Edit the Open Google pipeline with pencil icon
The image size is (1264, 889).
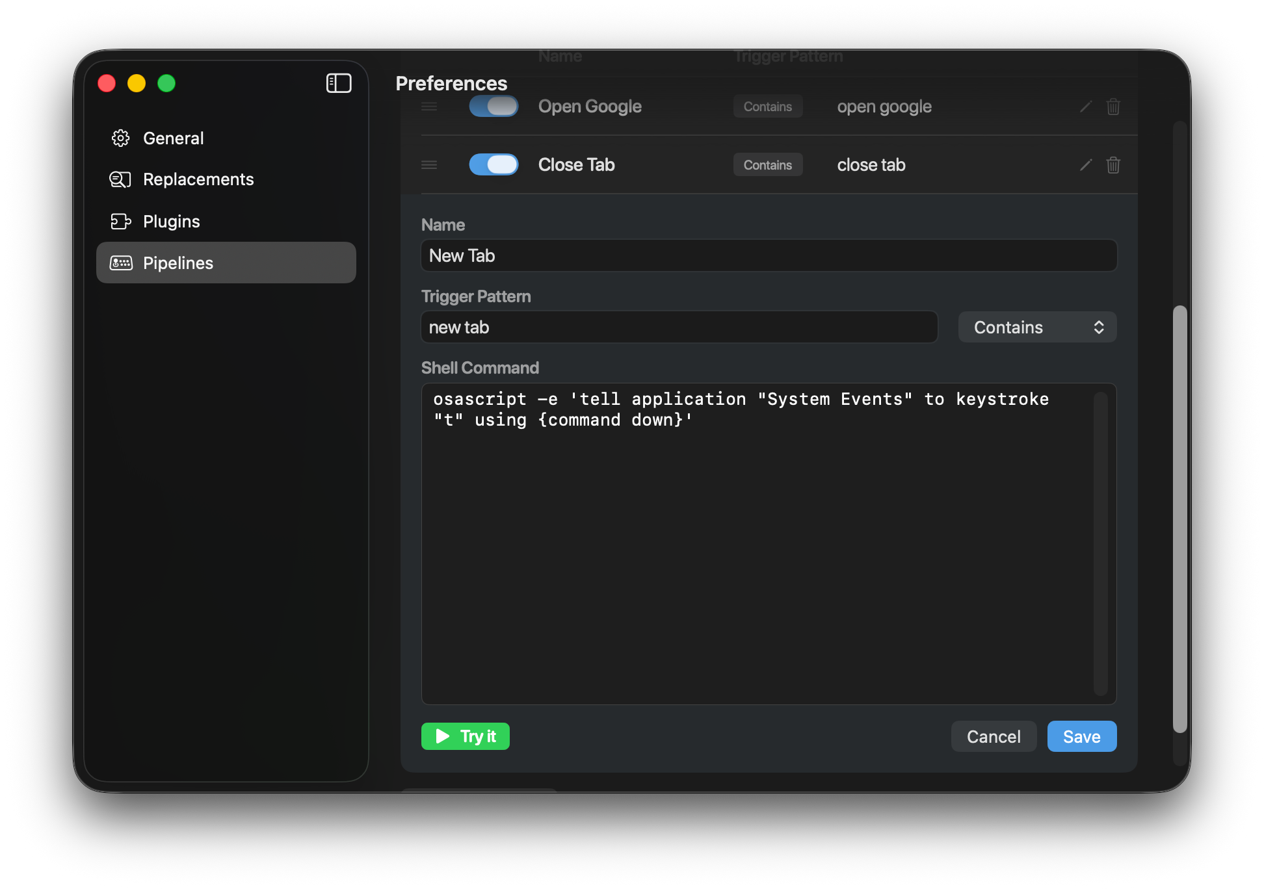pos(1085,107)
